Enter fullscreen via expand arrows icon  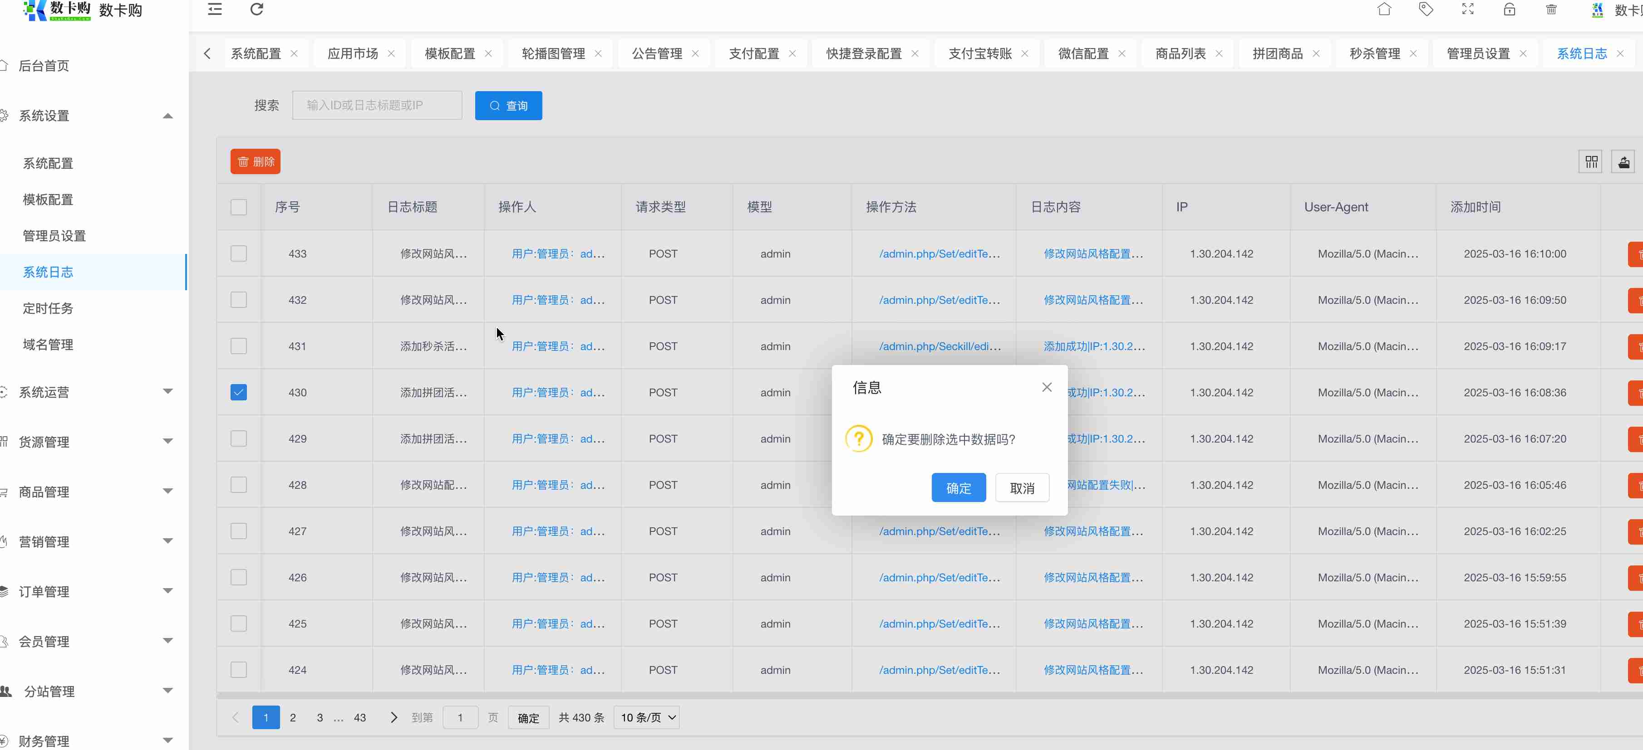pos(1468,10)
